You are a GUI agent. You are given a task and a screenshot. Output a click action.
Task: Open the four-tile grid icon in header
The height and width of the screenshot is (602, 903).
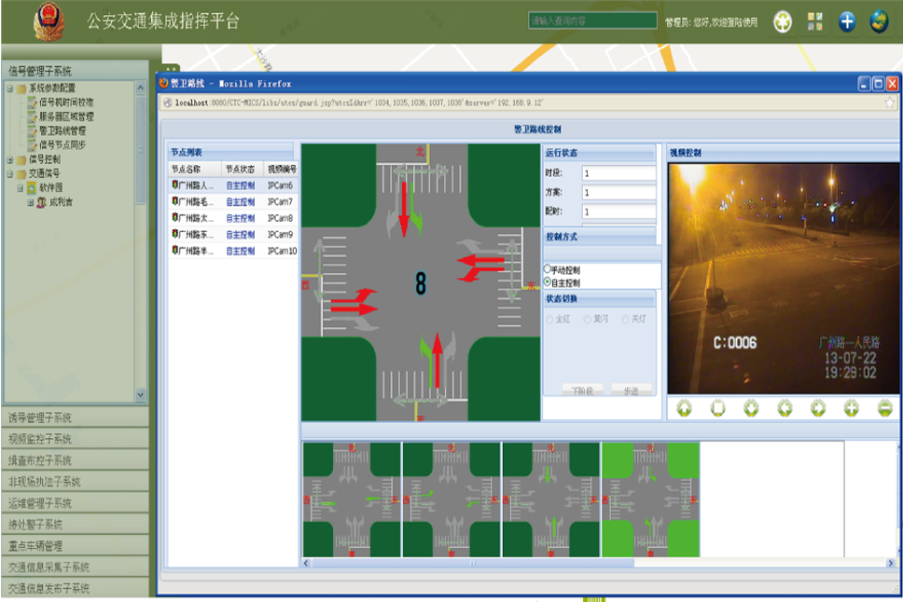[x=815, y=21]
